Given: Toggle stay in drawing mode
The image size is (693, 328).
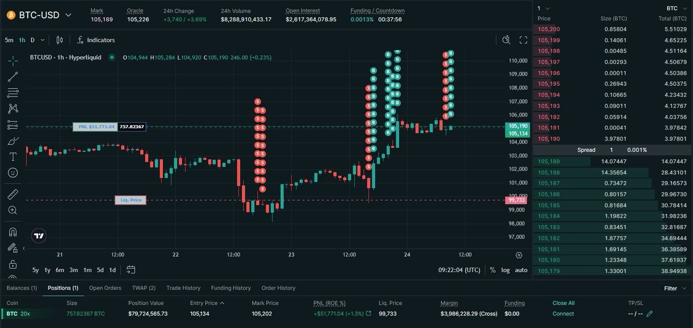Looking at the screenshot, I should coord(13,248).
